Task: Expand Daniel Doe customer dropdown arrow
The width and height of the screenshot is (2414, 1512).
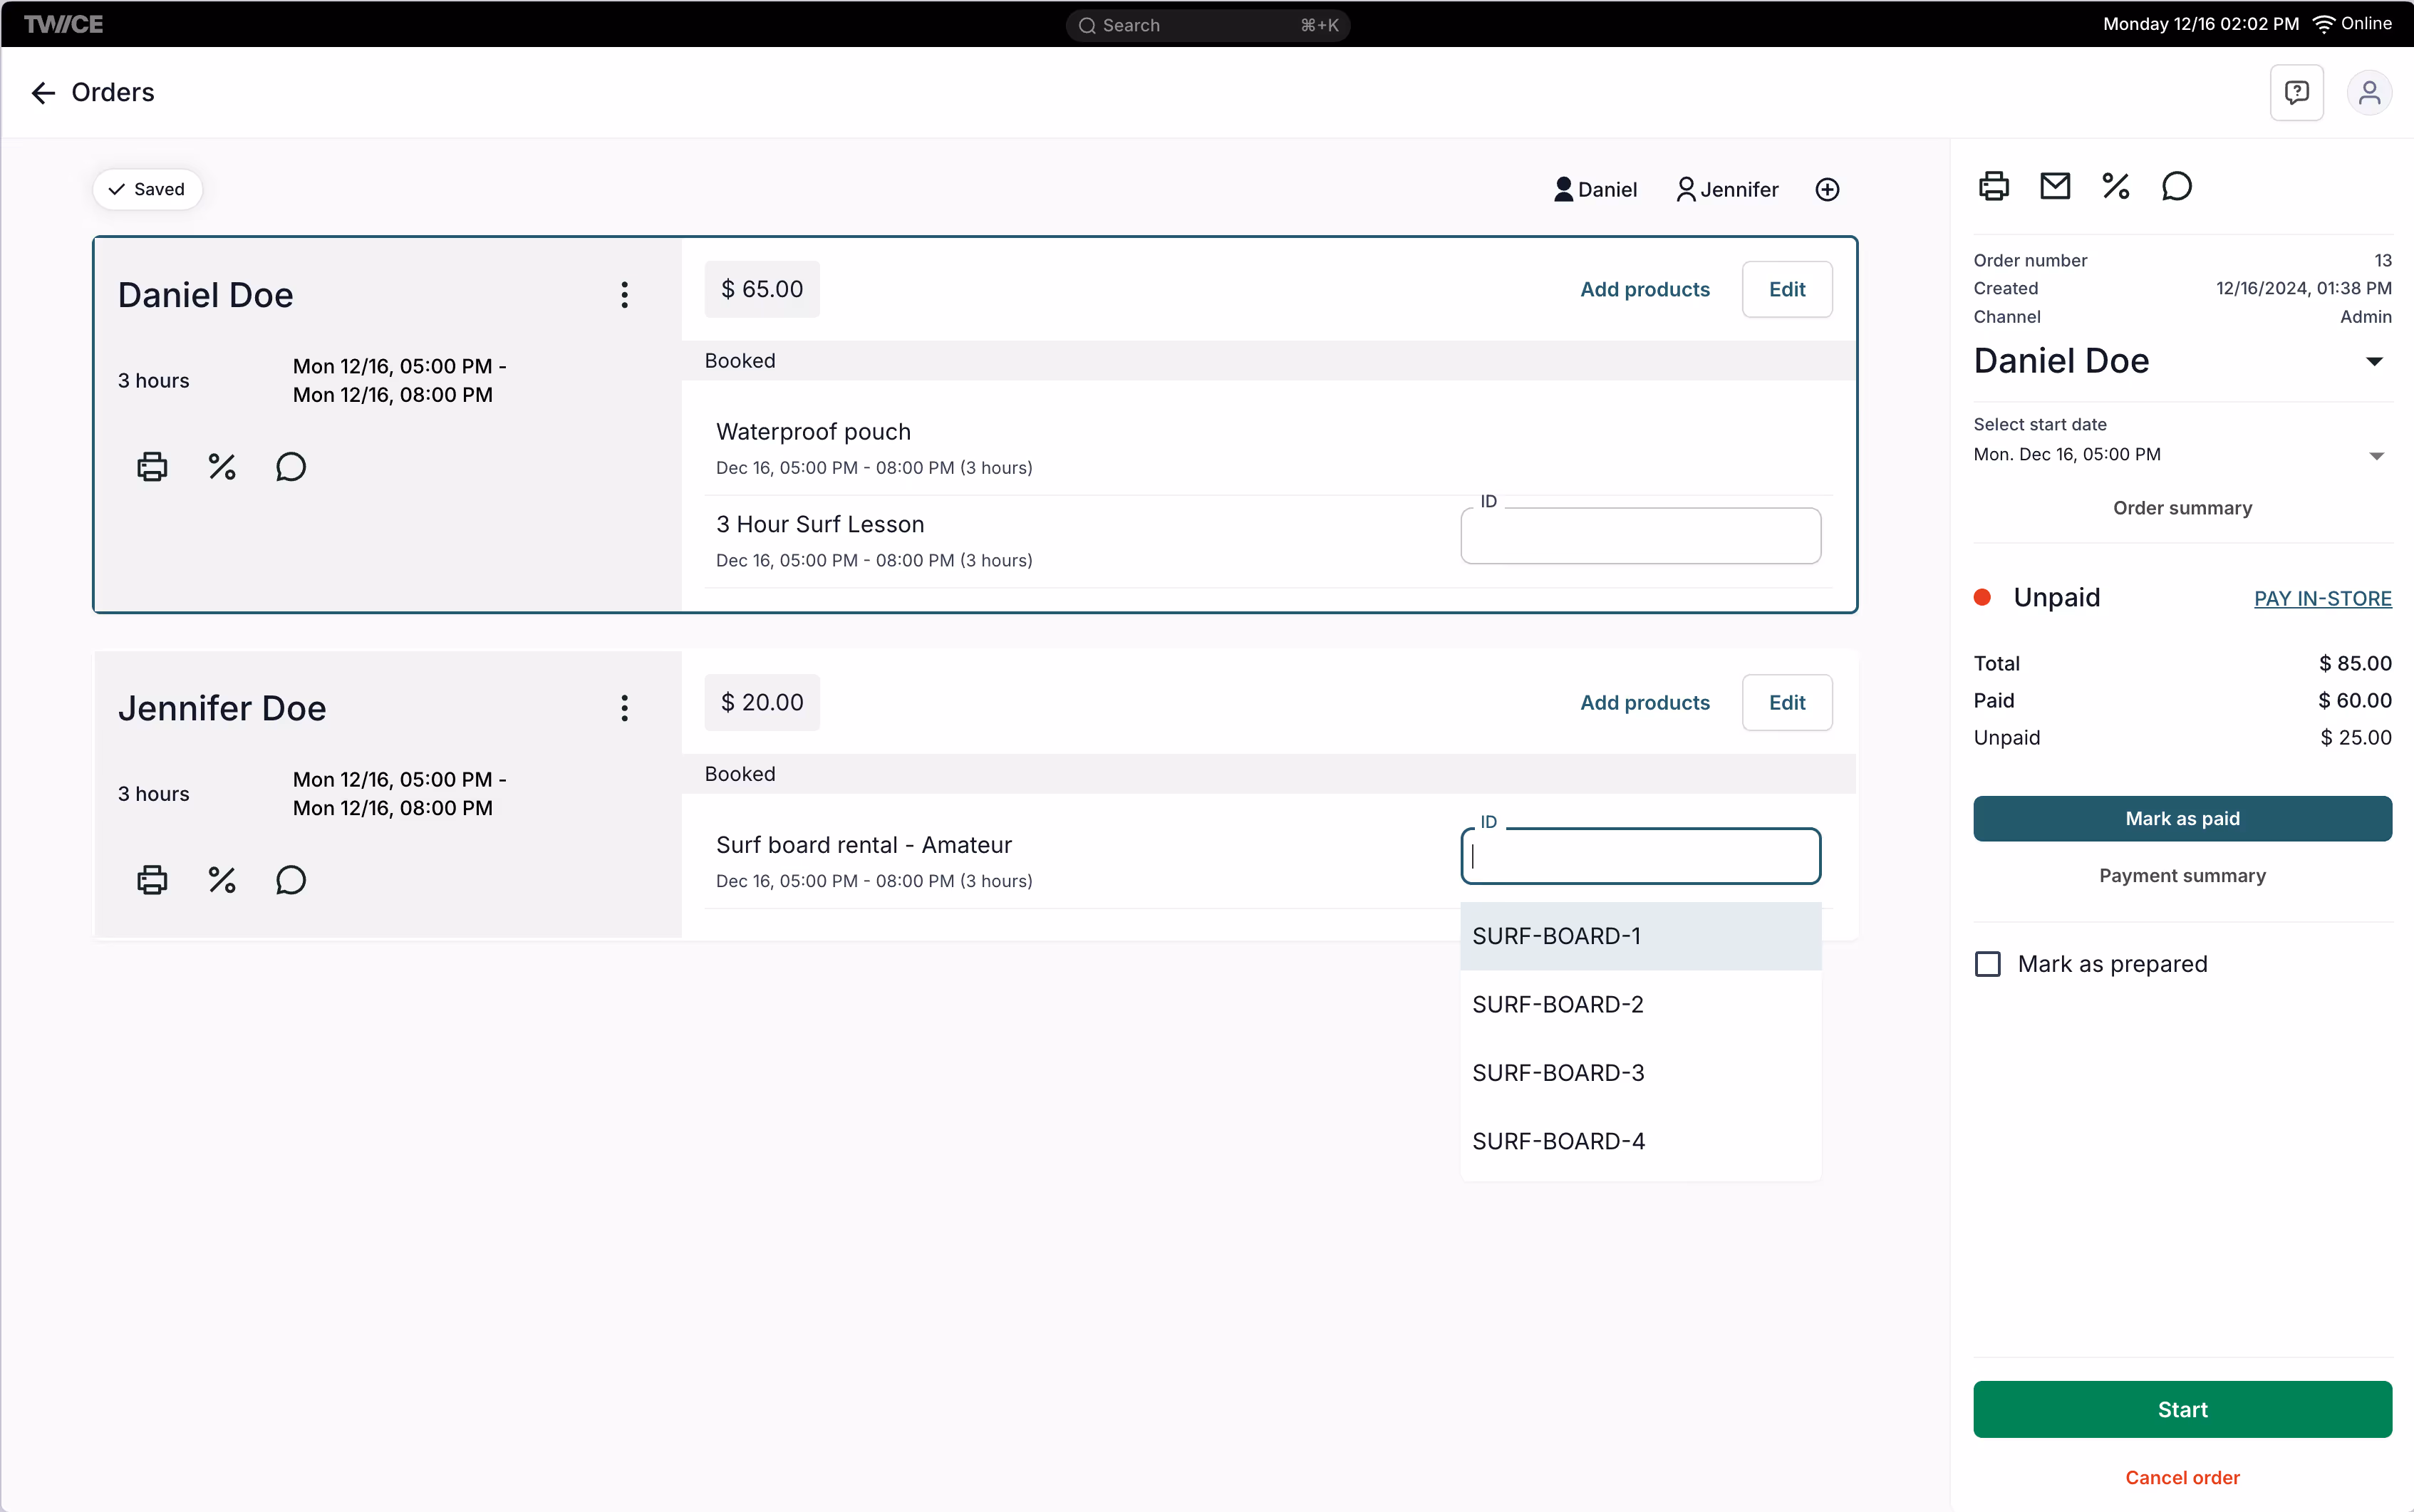Action: (x=2374, y=361)
